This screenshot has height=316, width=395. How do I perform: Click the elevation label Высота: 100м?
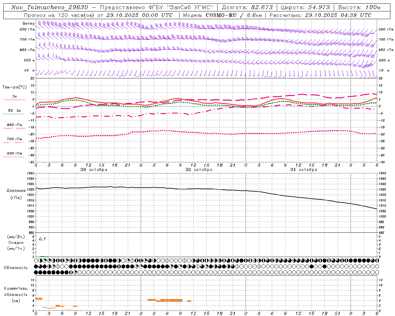(x=359, y=7)
